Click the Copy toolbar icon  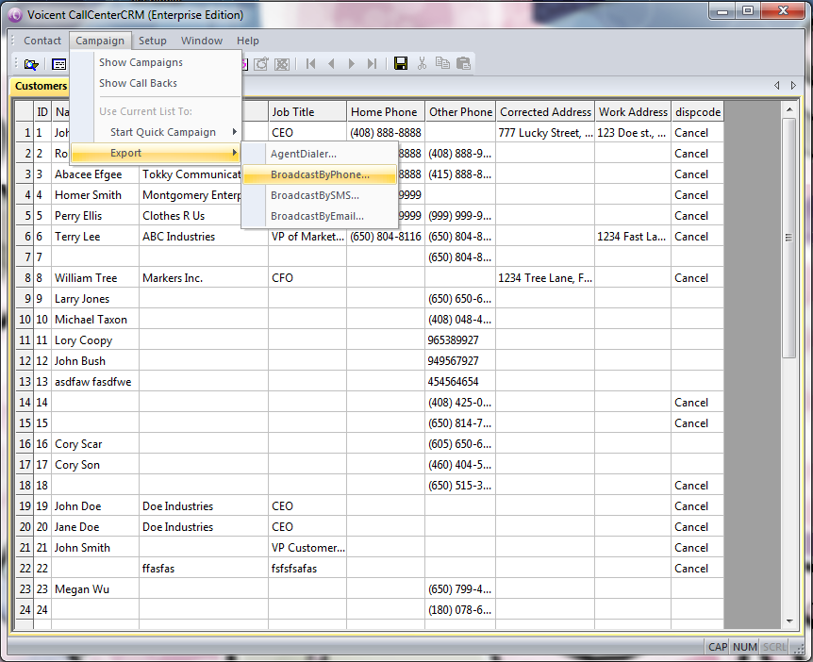442,63
